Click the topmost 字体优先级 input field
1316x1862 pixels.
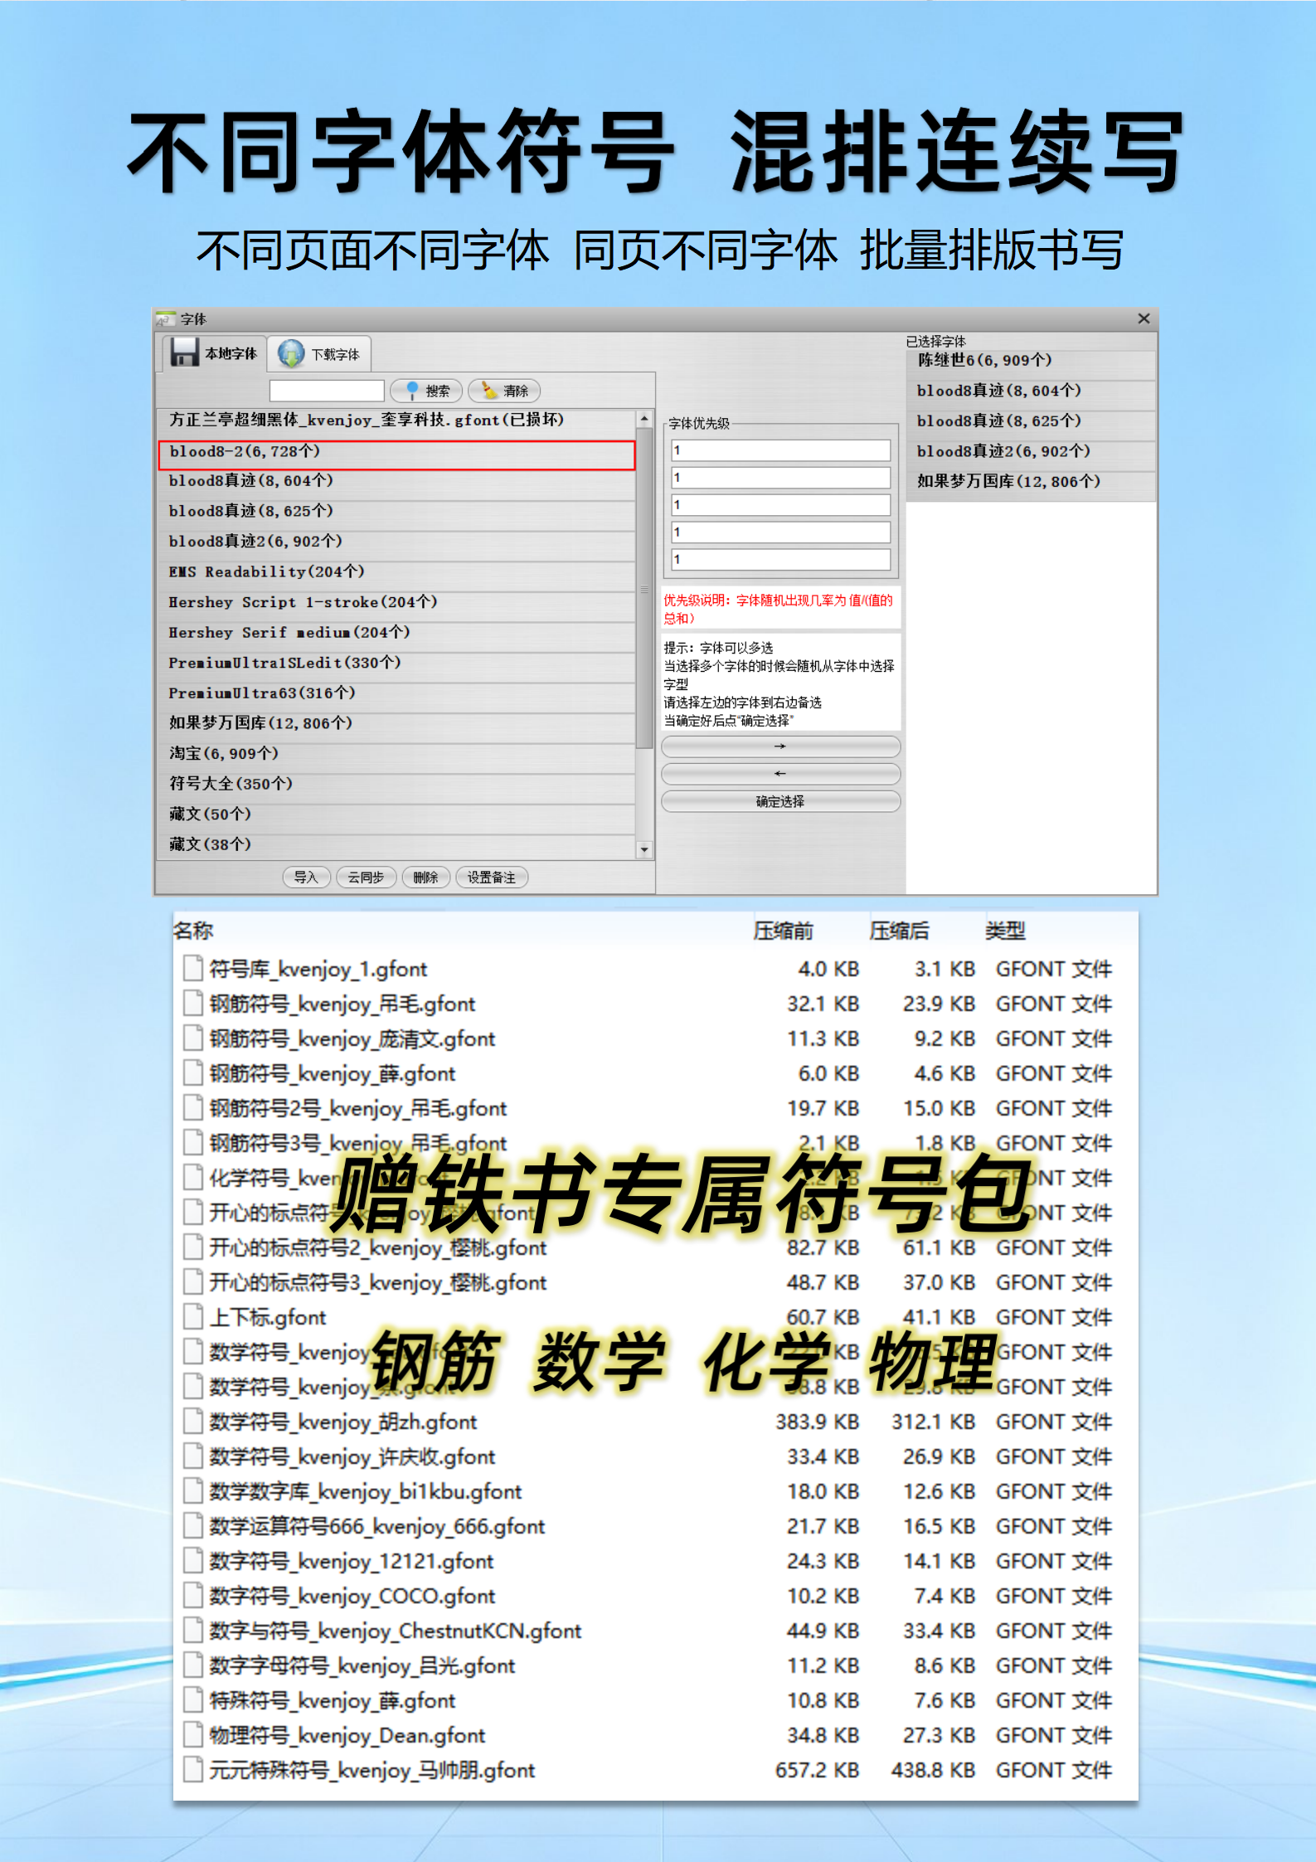780,450
